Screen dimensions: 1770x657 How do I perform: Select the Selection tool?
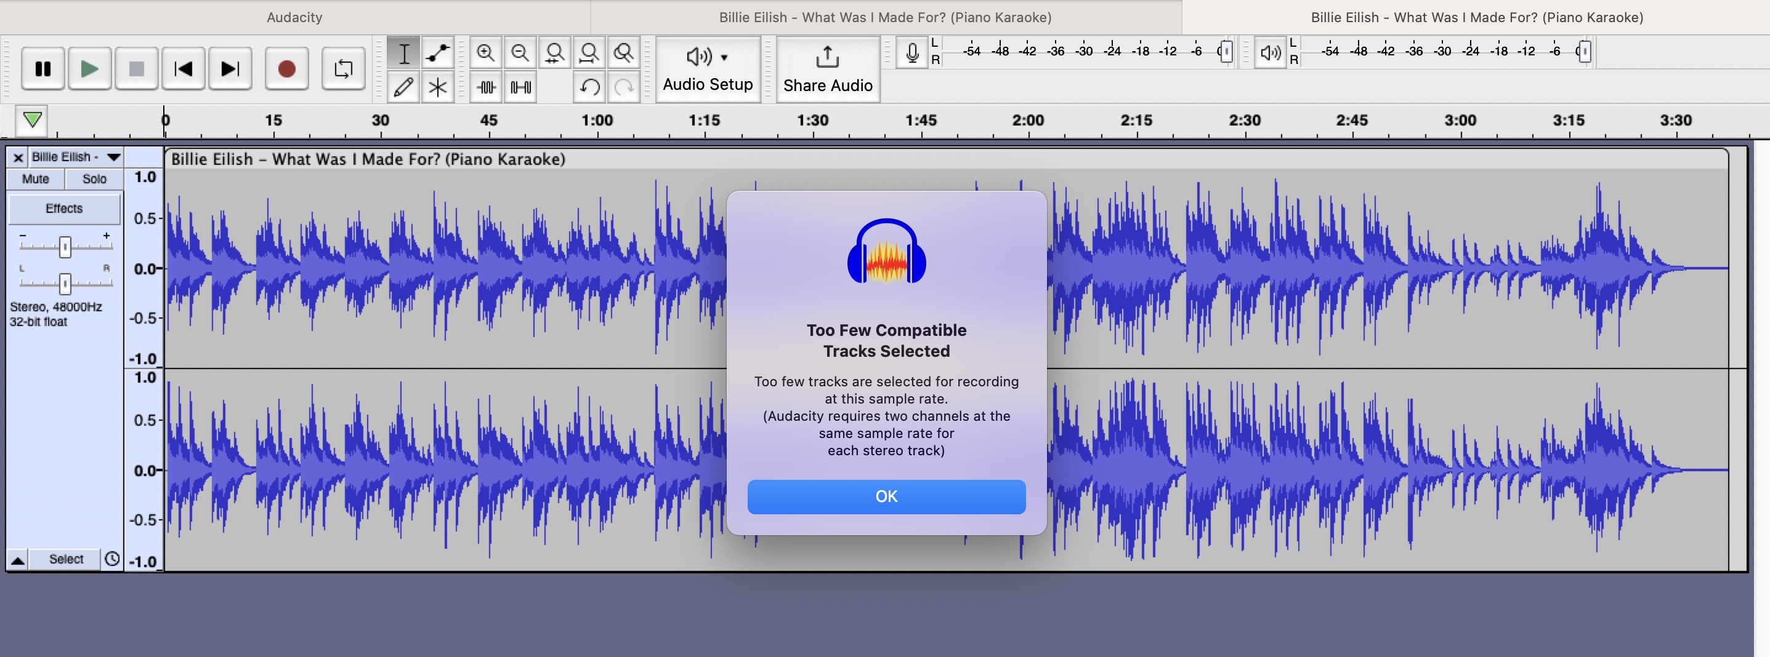pyautogui.click(x=404, y=52)
